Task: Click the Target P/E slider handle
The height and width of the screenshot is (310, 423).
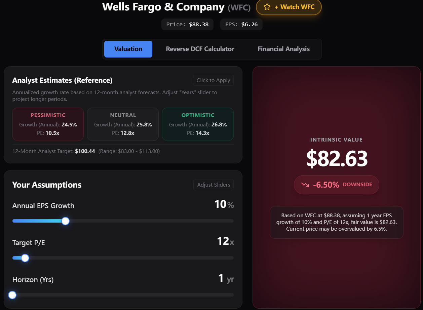Action: pos(25,258)
